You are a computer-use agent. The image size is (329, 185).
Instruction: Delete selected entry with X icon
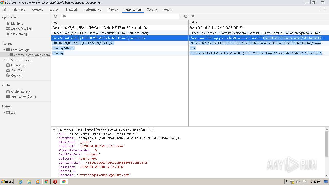[193, 16]
